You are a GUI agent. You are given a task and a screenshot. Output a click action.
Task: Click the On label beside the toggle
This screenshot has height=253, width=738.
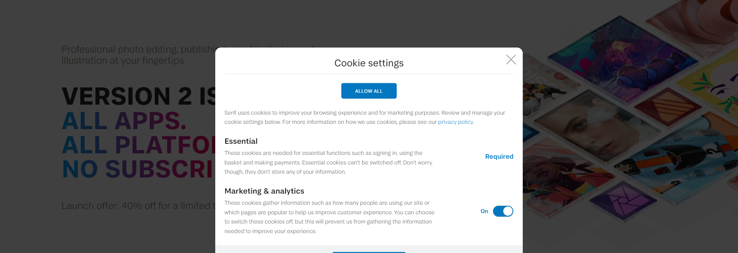coord(484,211)
